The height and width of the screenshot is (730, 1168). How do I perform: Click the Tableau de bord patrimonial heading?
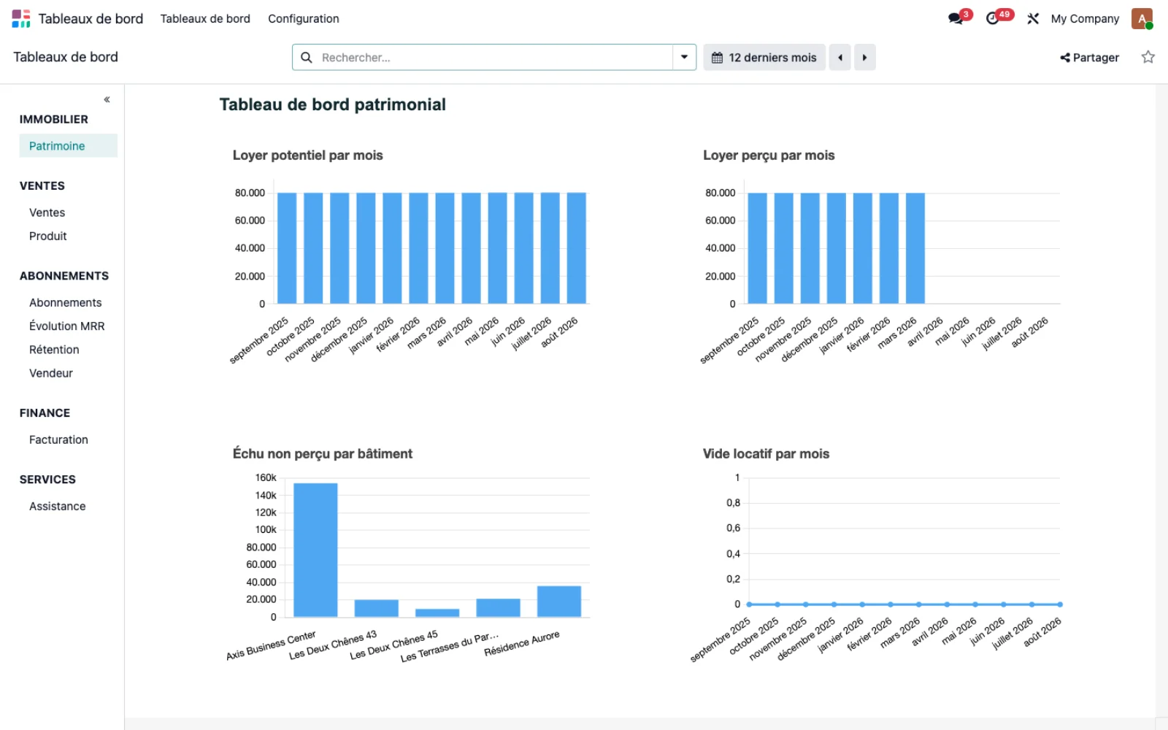tap(333, 104)
